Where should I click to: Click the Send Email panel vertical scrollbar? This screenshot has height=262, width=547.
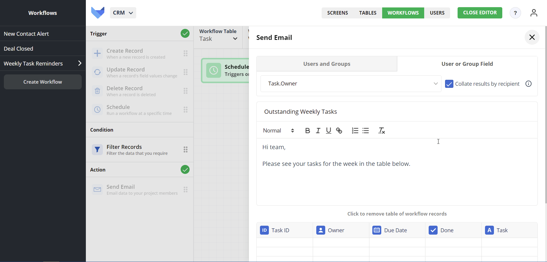(x=546, y=115)
